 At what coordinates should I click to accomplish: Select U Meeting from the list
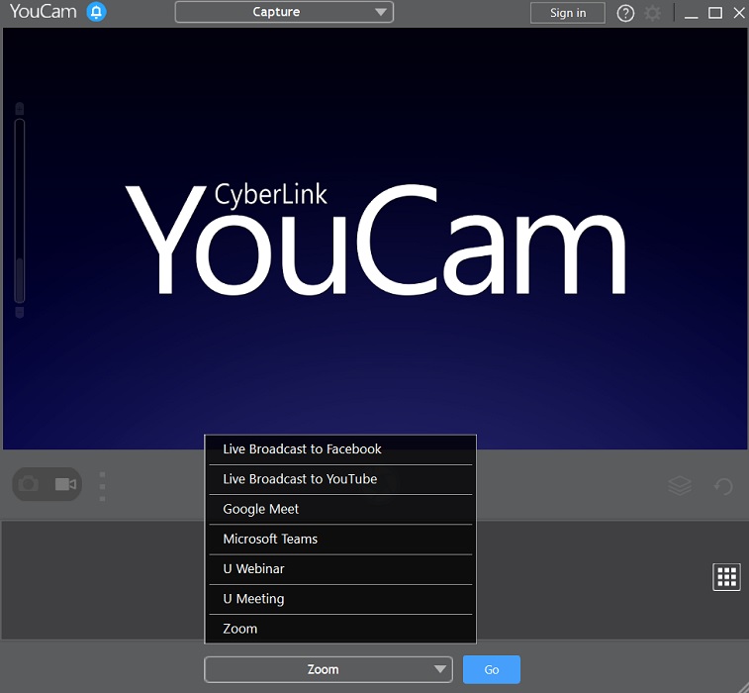click(x=340, y=599)
